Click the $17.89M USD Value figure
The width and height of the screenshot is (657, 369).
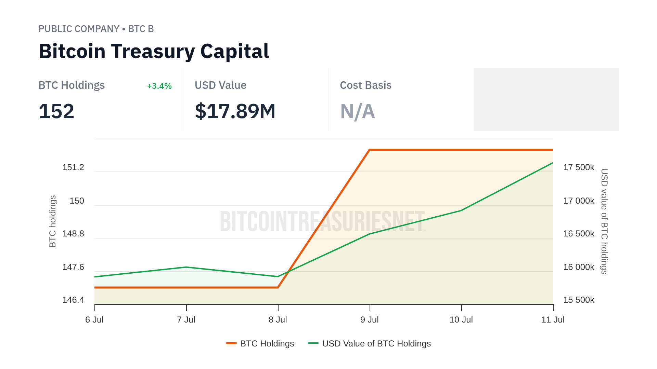[235, 111]
